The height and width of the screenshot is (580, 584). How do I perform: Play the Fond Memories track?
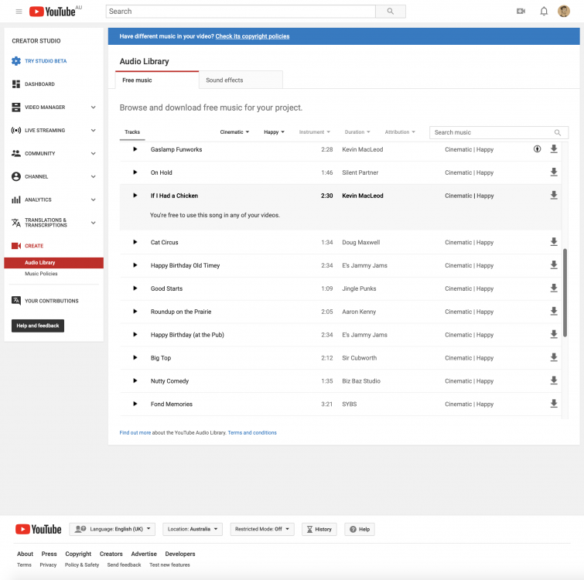[135, 404]
